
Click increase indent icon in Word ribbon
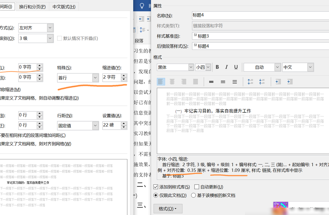pyautogui.click(x=149, y=19)
